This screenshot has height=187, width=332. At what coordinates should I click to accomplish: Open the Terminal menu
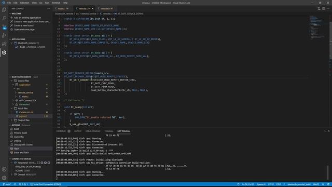pos(56,3)
